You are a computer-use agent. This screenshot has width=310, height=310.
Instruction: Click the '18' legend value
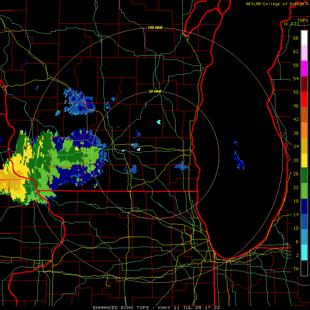pos(296,201)
